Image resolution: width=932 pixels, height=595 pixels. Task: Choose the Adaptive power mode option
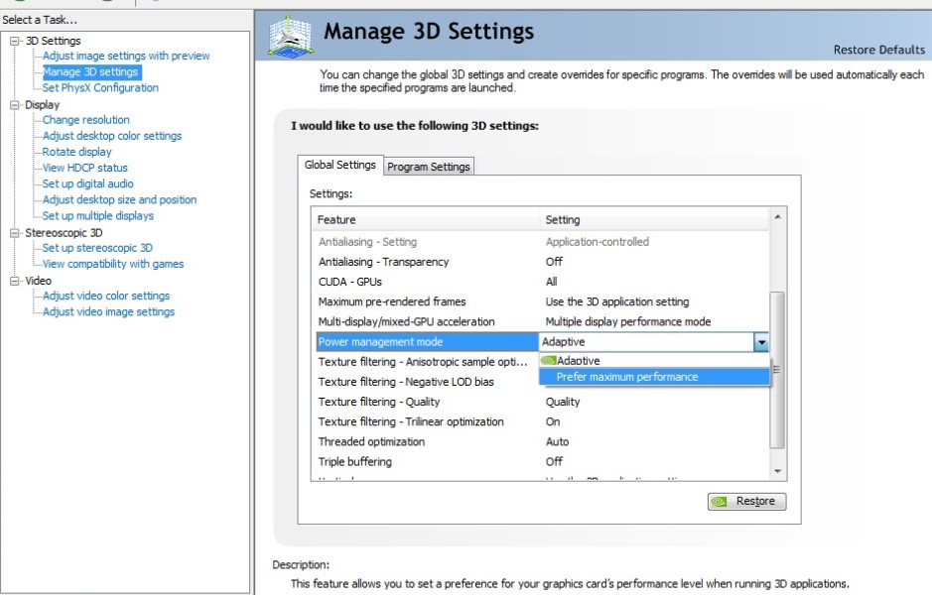pyautogui.click(x=578, y=361)
